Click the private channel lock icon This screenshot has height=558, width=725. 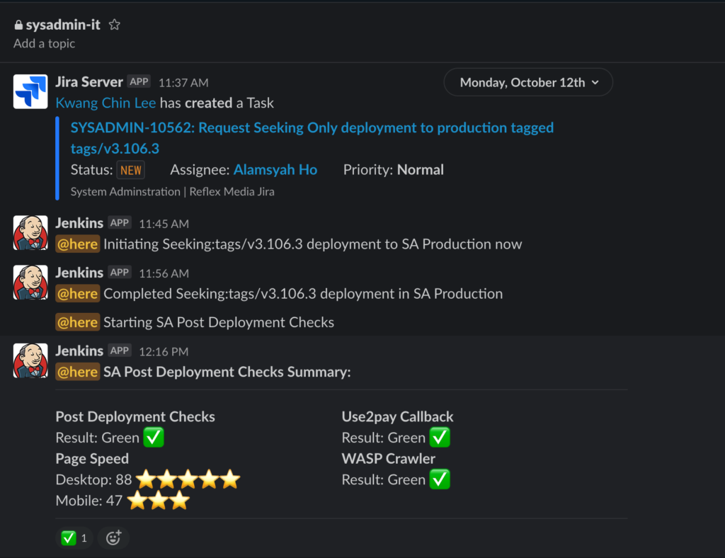pos(18,25)
